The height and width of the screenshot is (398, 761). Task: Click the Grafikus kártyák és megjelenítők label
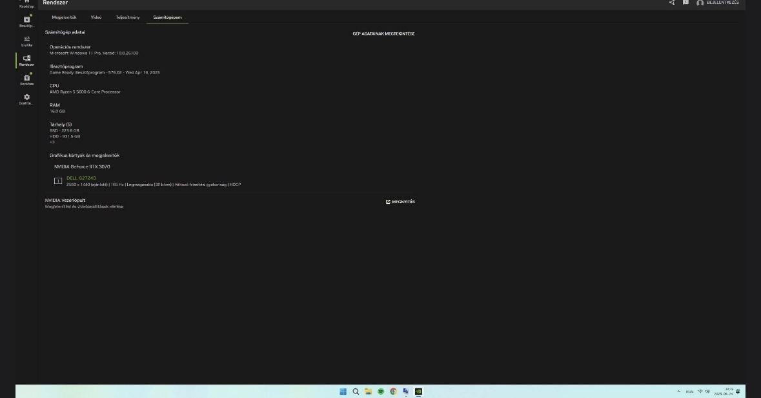(x=85, y=155)
